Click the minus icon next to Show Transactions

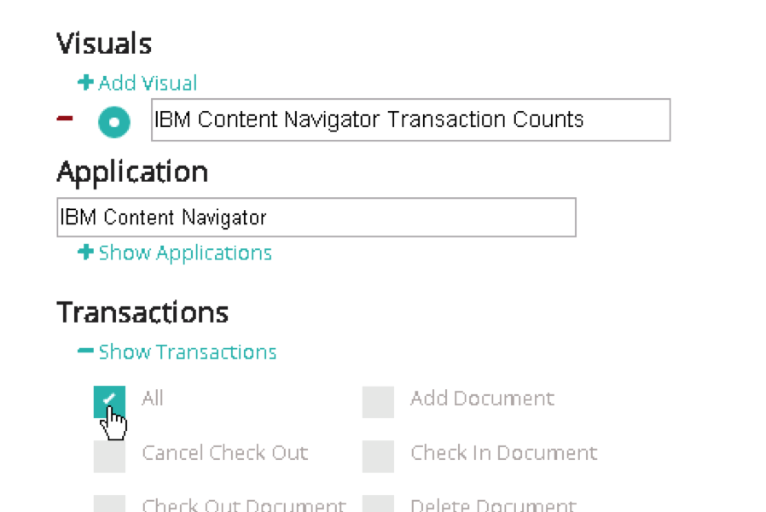point(85,350)
